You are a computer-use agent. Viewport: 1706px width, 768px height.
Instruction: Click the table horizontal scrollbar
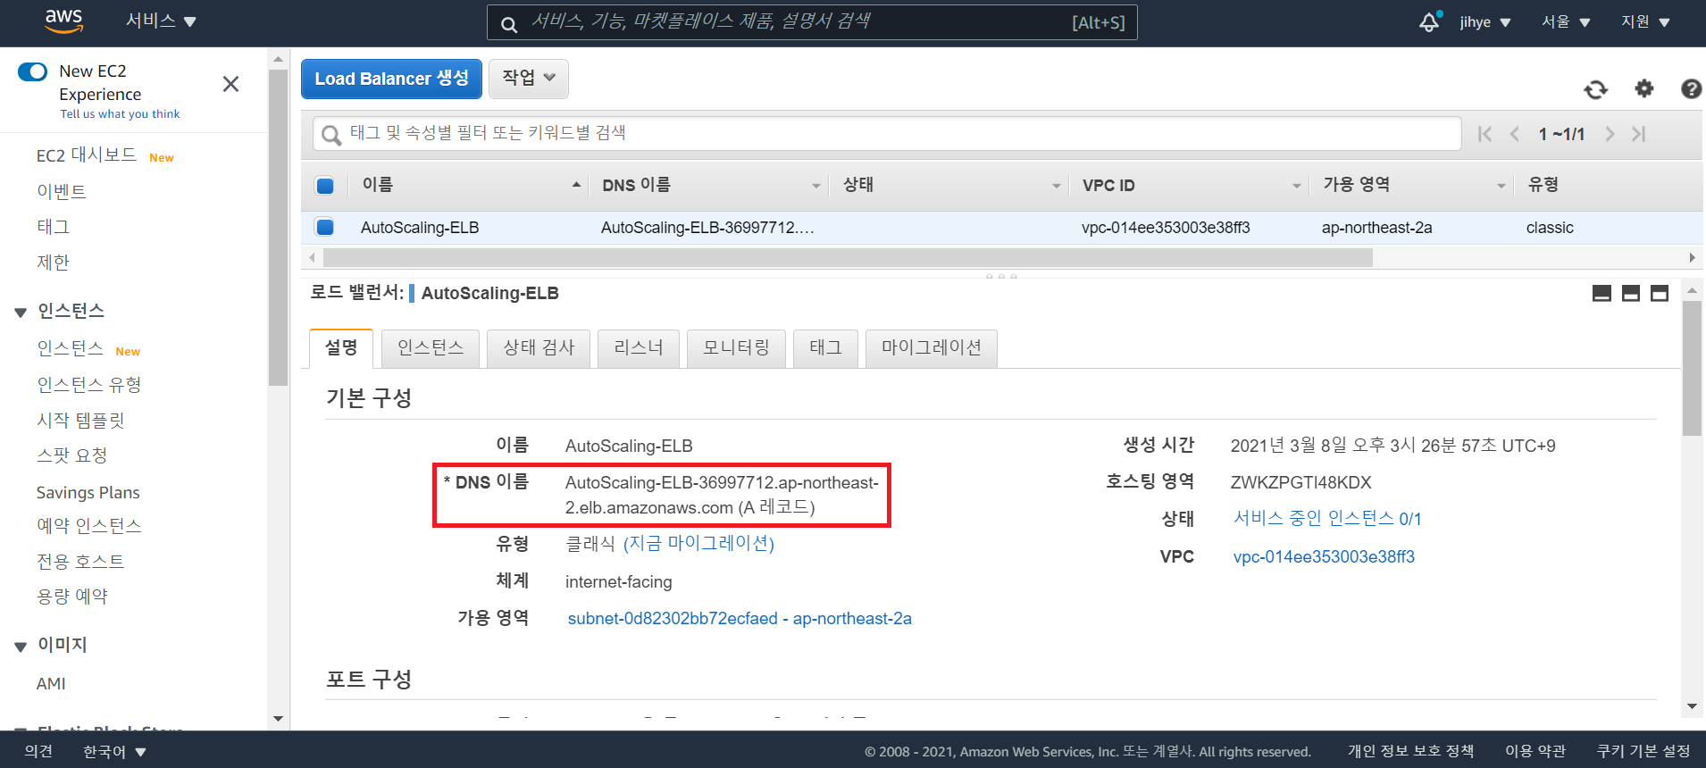848,258
